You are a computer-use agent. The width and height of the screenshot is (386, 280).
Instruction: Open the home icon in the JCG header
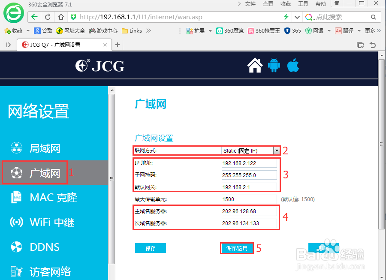[255, 65]
